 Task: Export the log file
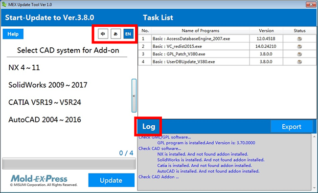coord(292,127)
